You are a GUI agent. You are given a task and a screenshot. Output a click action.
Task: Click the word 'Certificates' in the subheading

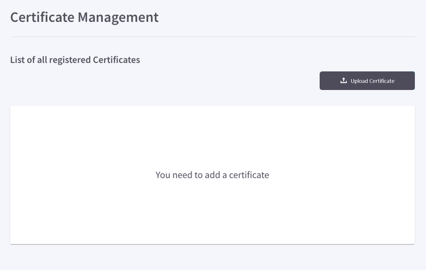pyautogui.click(x=116, y=60)
